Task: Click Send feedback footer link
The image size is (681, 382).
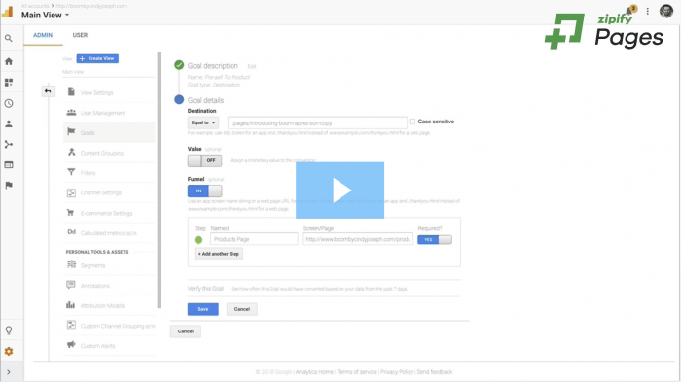Action: coord(435,372)
